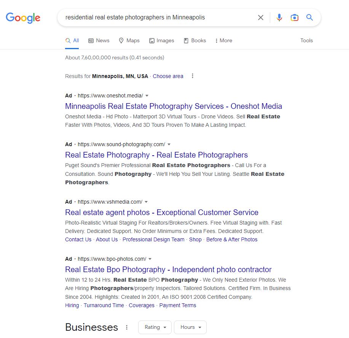This screenshot has height=338, width=349.
Task: Click the Contact Us sitelink
Action: click(78, 239)
